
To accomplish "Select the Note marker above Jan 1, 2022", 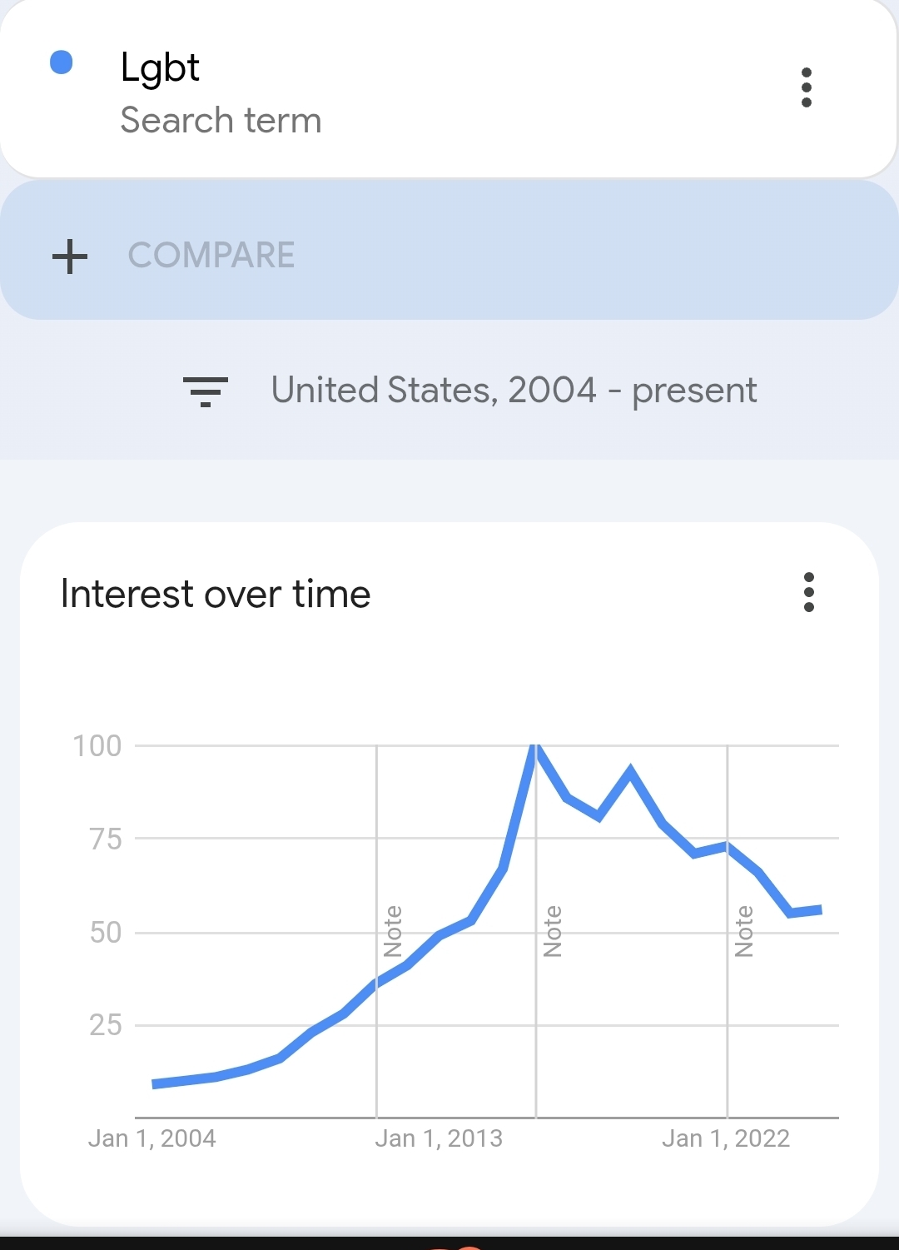I will click(744, 931).
